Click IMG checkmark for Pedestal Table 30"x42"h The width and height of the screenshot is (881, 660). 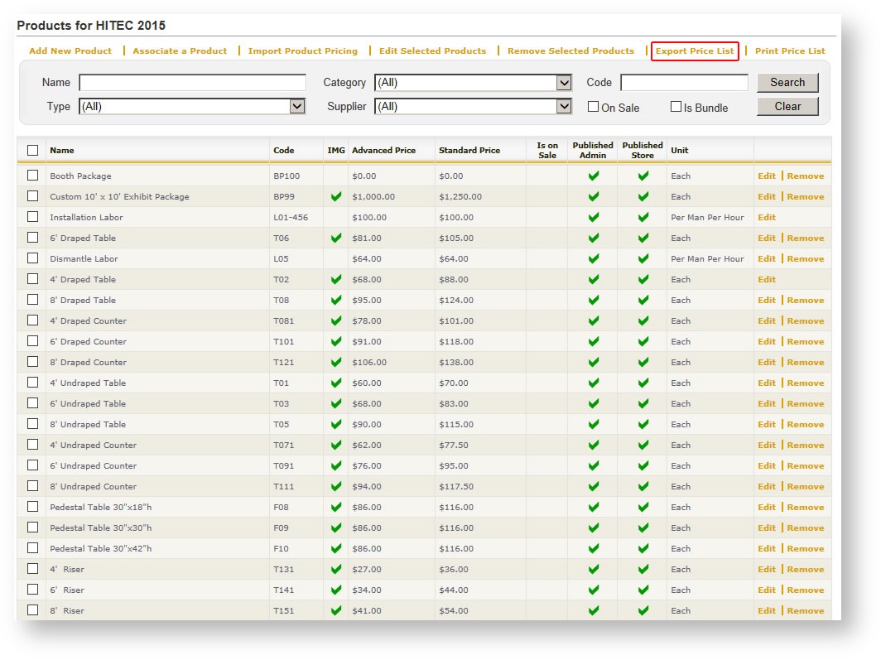click(335, 549)
